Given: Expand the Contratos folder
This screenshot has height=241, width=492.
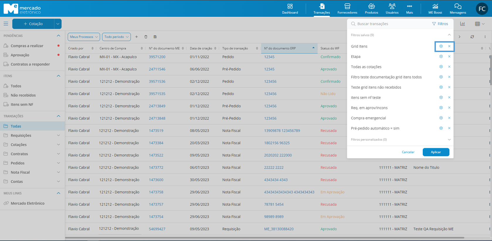Looking at the screenshot, I should (x=58, y=154).
